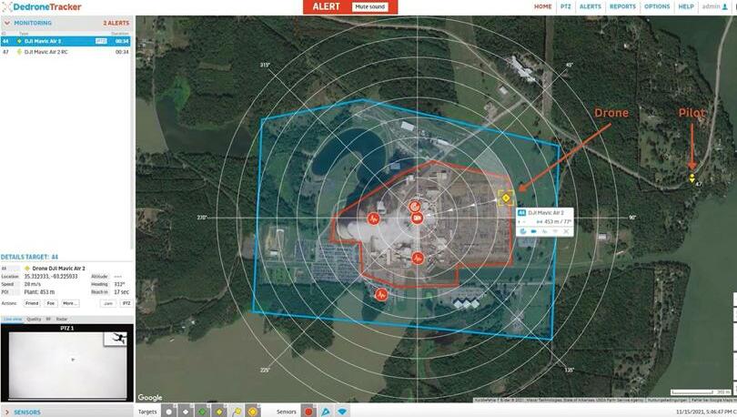
Task: Toggle white circle targets filter
Action: [168, 412]
